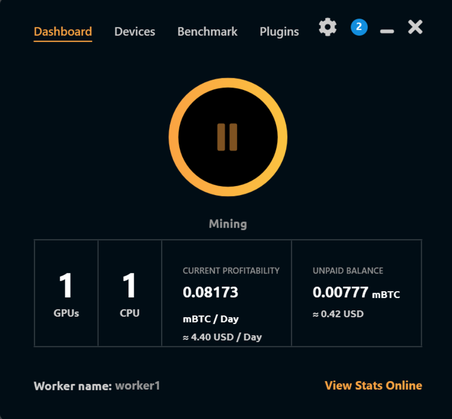Image resolution: width=452 pixels, height=419 pixels.
Task: Select the Current Profitability stat panel
Action: click(226, 292)
